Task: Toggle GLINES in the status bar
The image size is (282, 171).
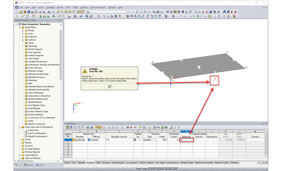Action: (169, 169)
